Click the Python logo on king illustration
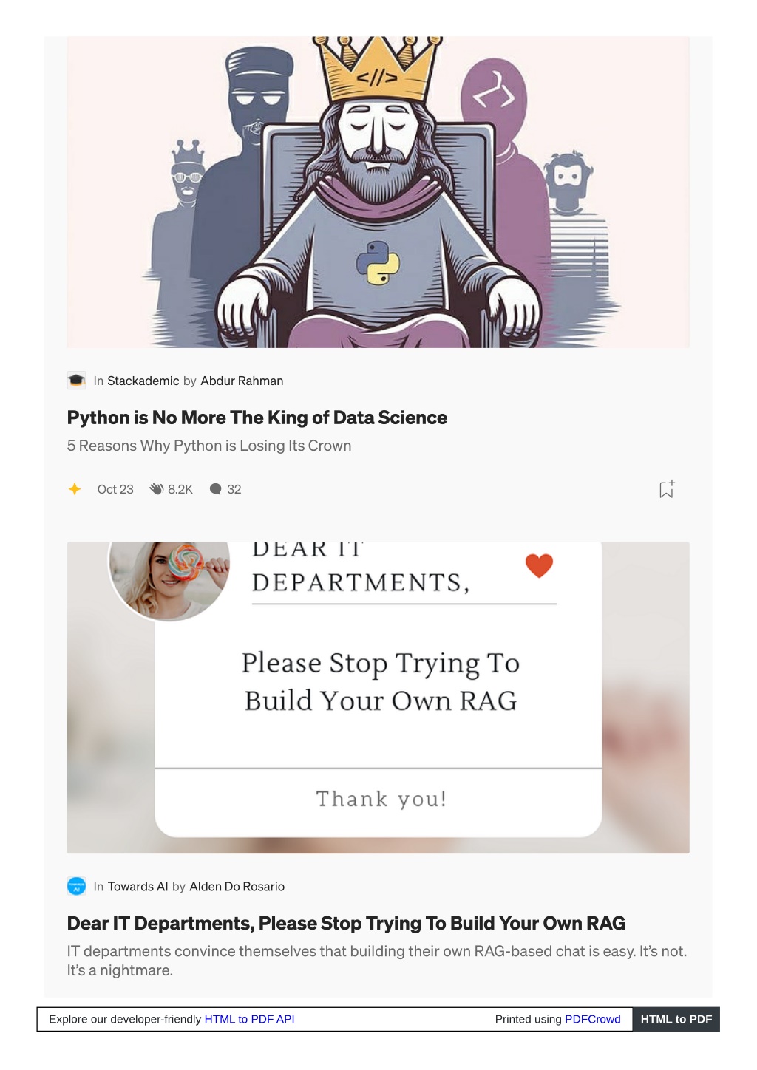This screenshot has width=757, height=1070. tap(378, 263)
